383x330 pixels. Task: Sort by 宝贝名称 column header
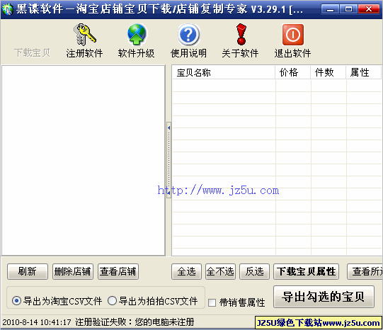(224, 72)
